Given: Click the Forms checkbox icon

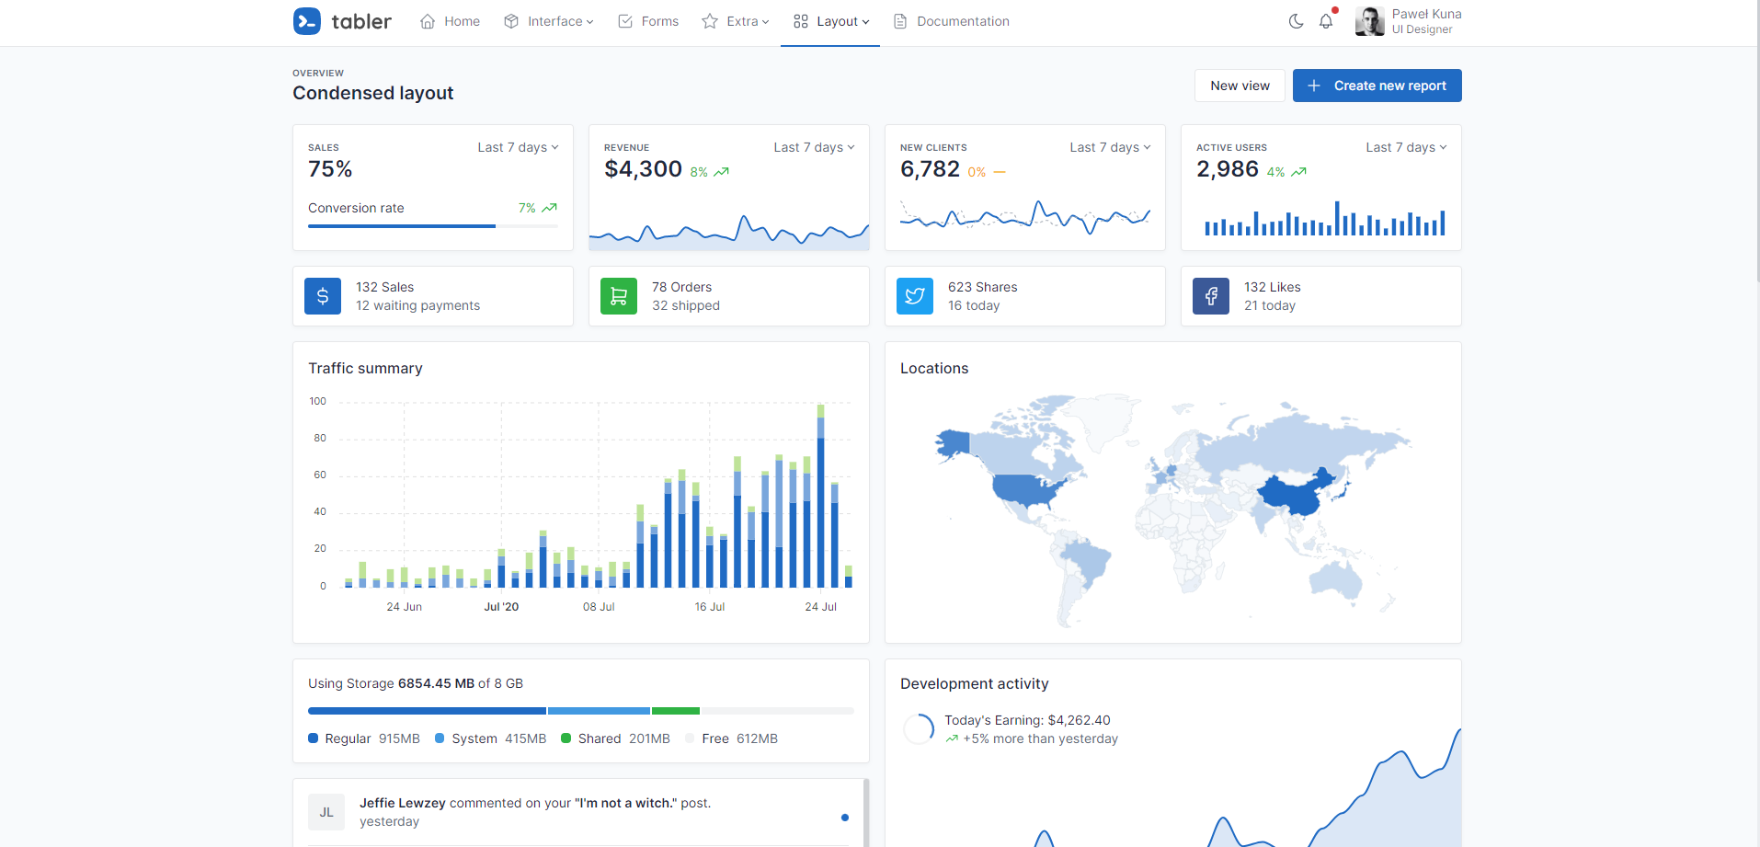Looking at the screenshot, I should 625,21.
